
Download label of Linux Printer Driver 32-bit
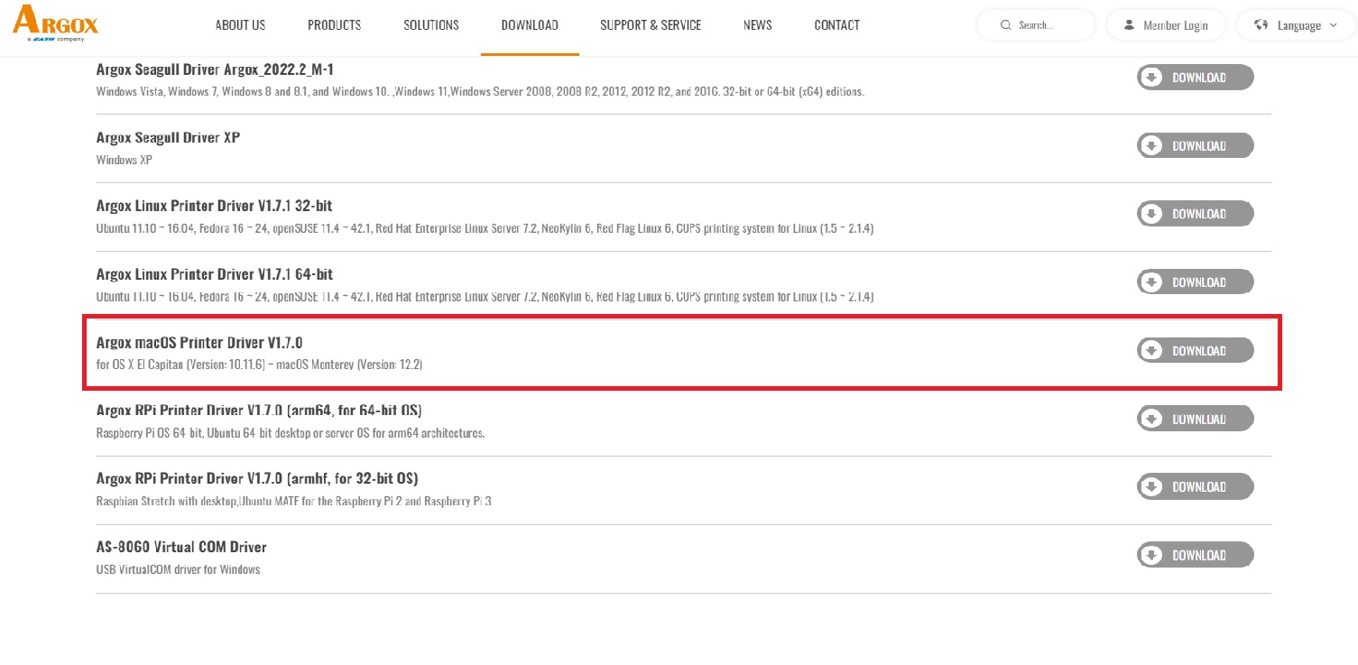[1199, 214]
